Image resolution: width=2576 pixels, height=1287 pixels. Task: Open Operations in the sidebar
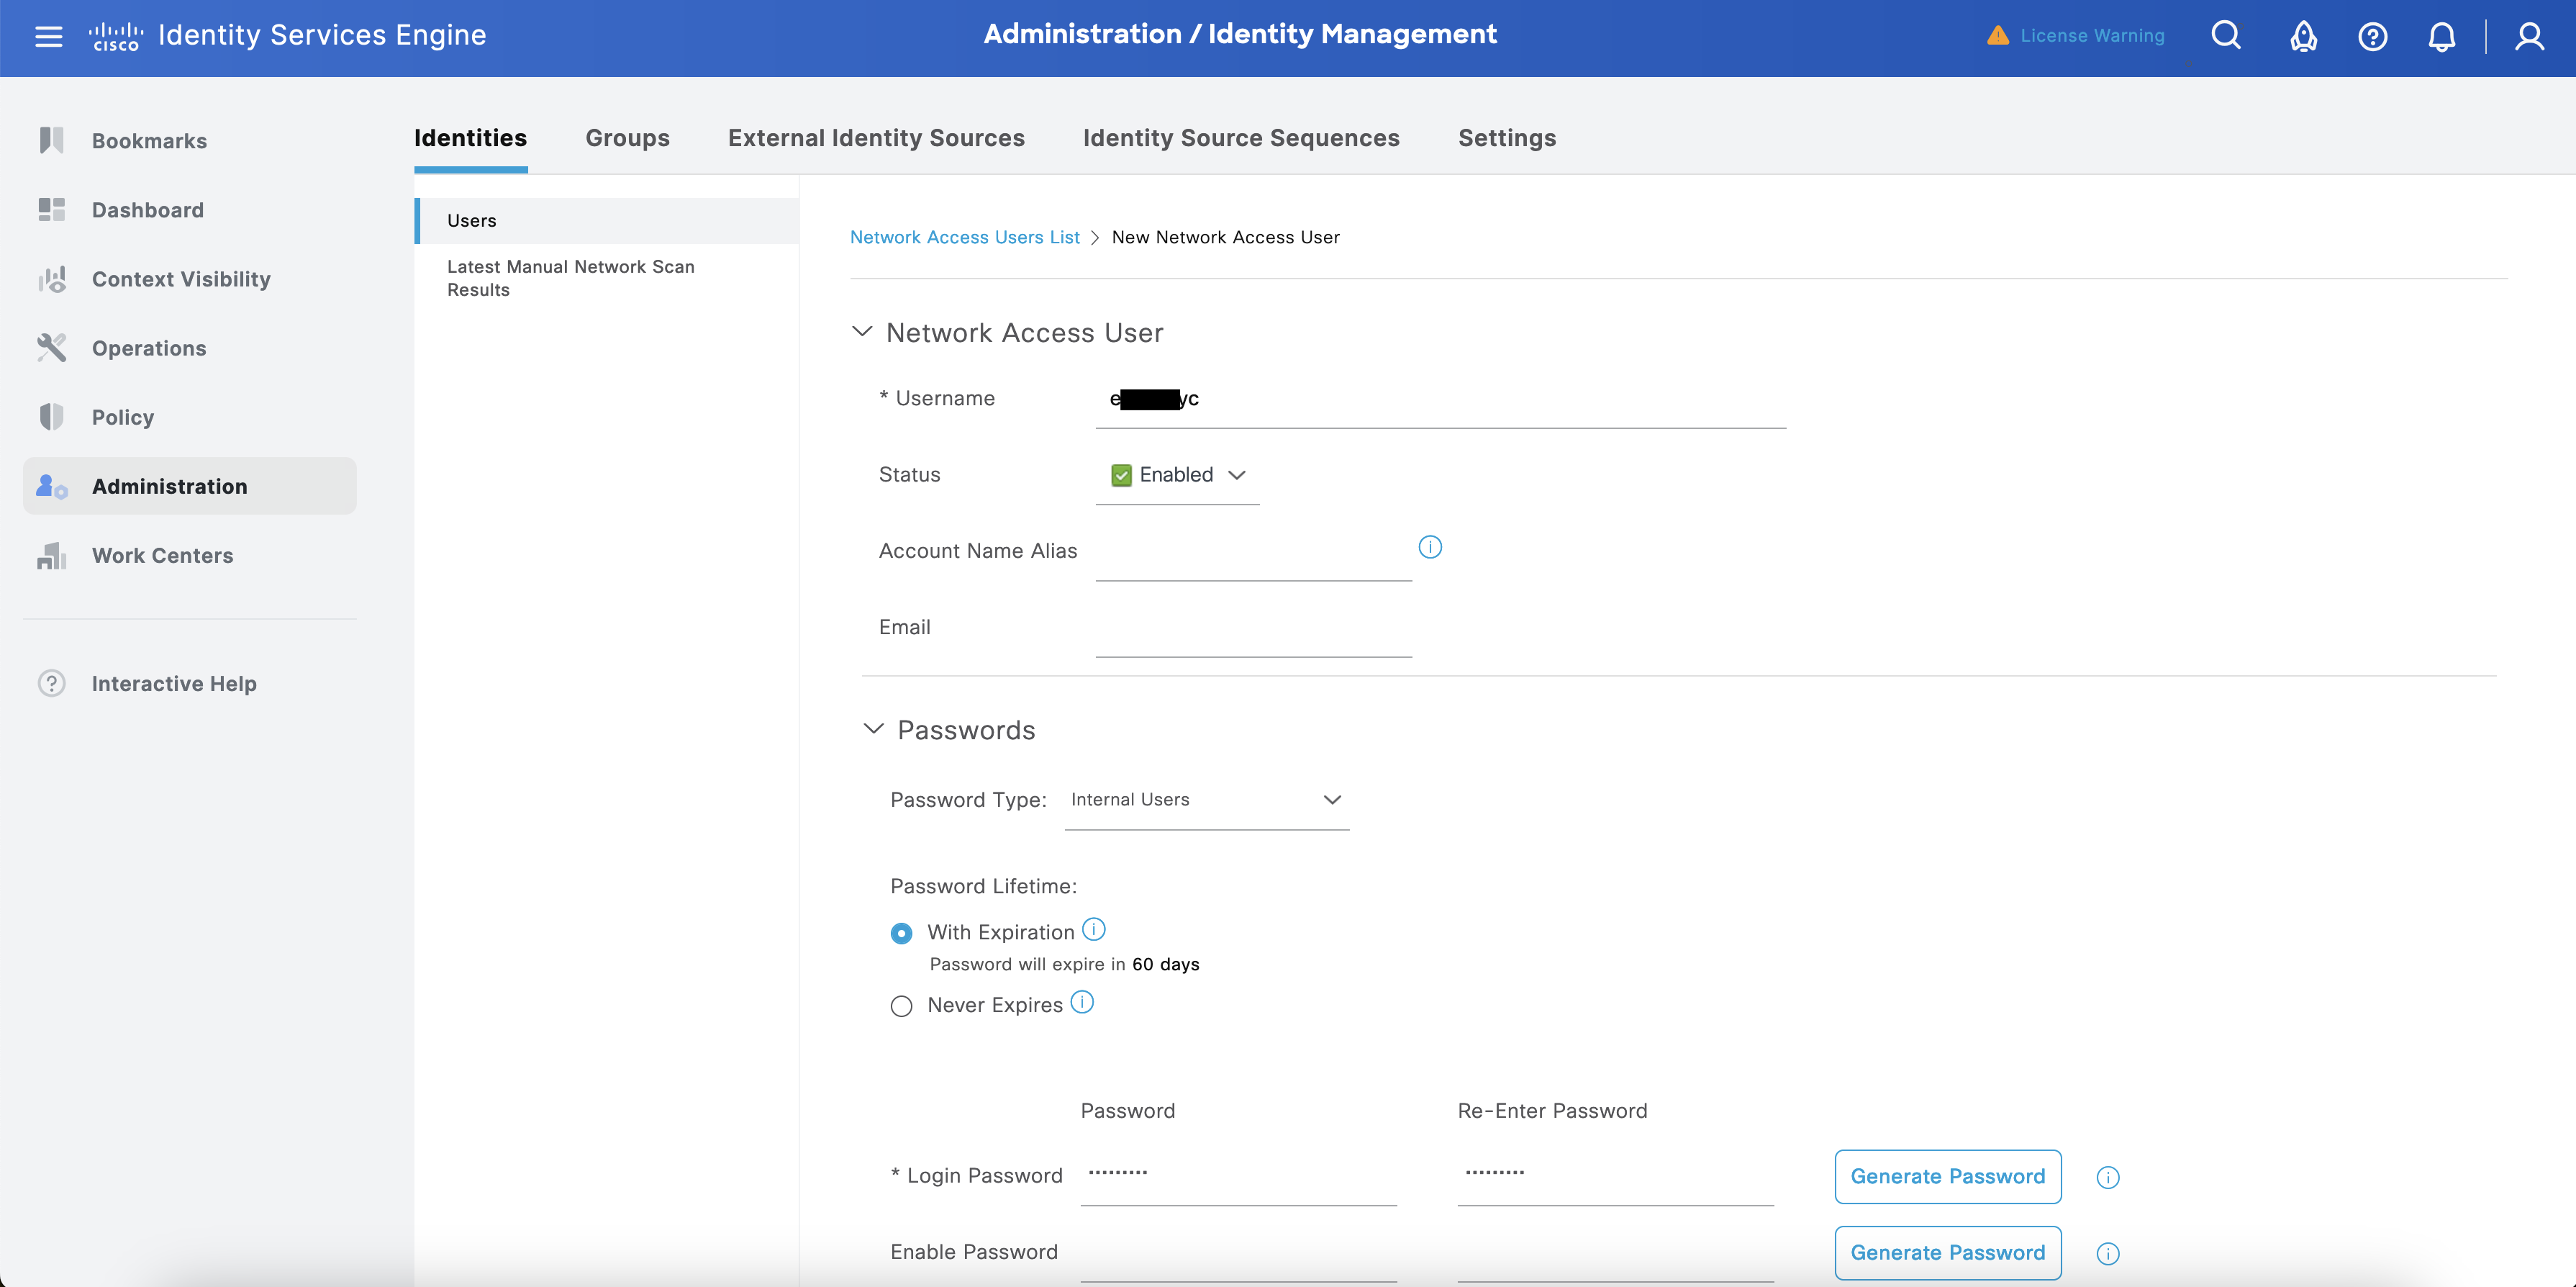(x=149, y=348)
